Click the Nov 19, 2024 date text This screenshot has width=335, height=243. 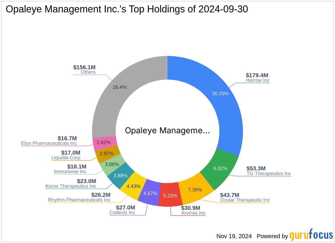pyautogui.click(x=234, y=236)
